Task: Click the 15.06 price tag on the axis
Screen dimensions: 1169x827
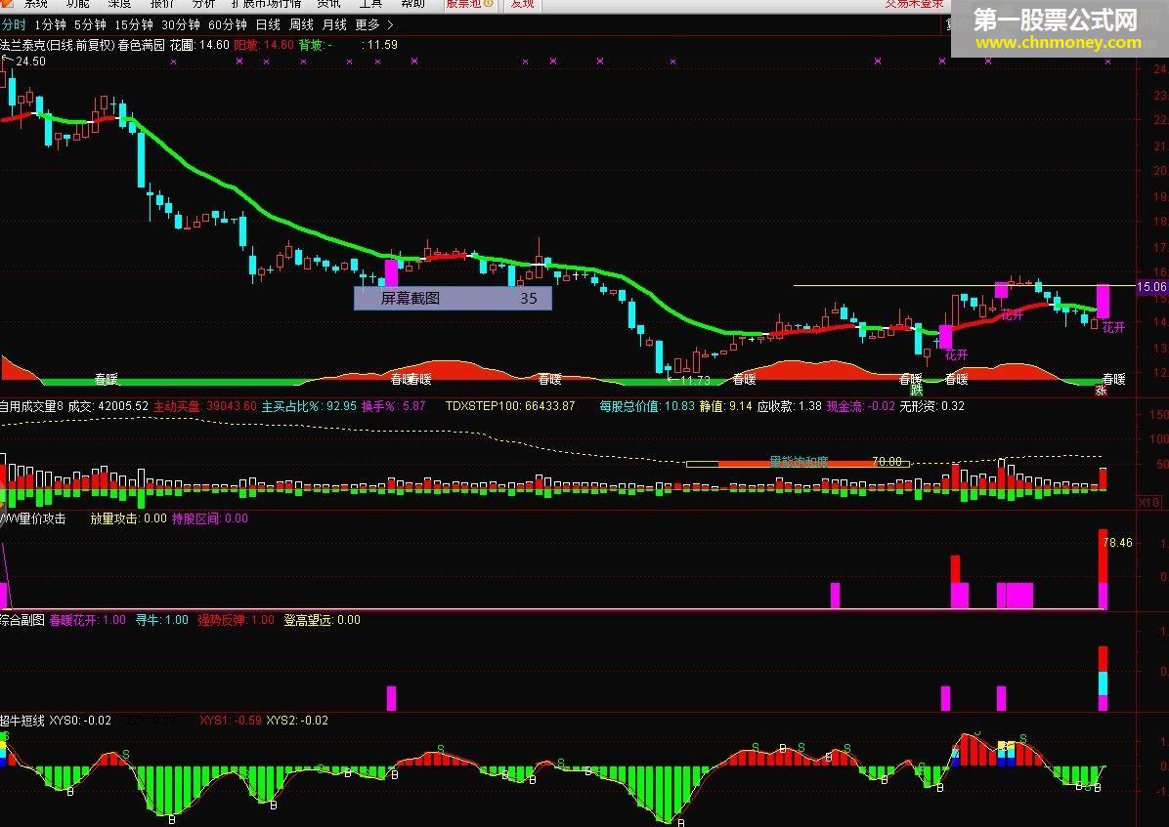Action: 1150,287
